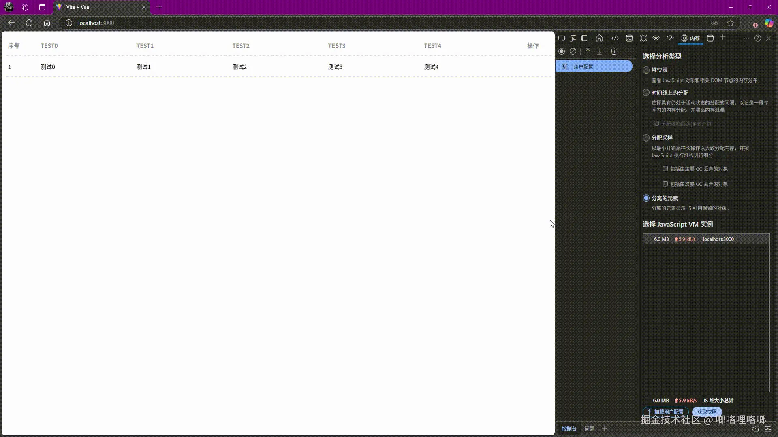This screenshot has width=778, height=437.
Task: Enable 包括由主要 GC 丢弃的对象 checkbox
Action: pos(665,169)
